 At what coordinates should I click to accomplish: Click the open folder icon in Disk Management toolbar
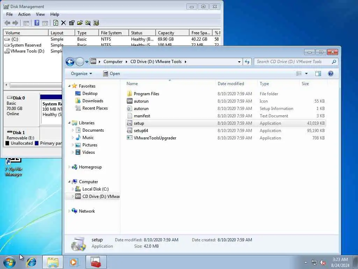click(80, 23)
